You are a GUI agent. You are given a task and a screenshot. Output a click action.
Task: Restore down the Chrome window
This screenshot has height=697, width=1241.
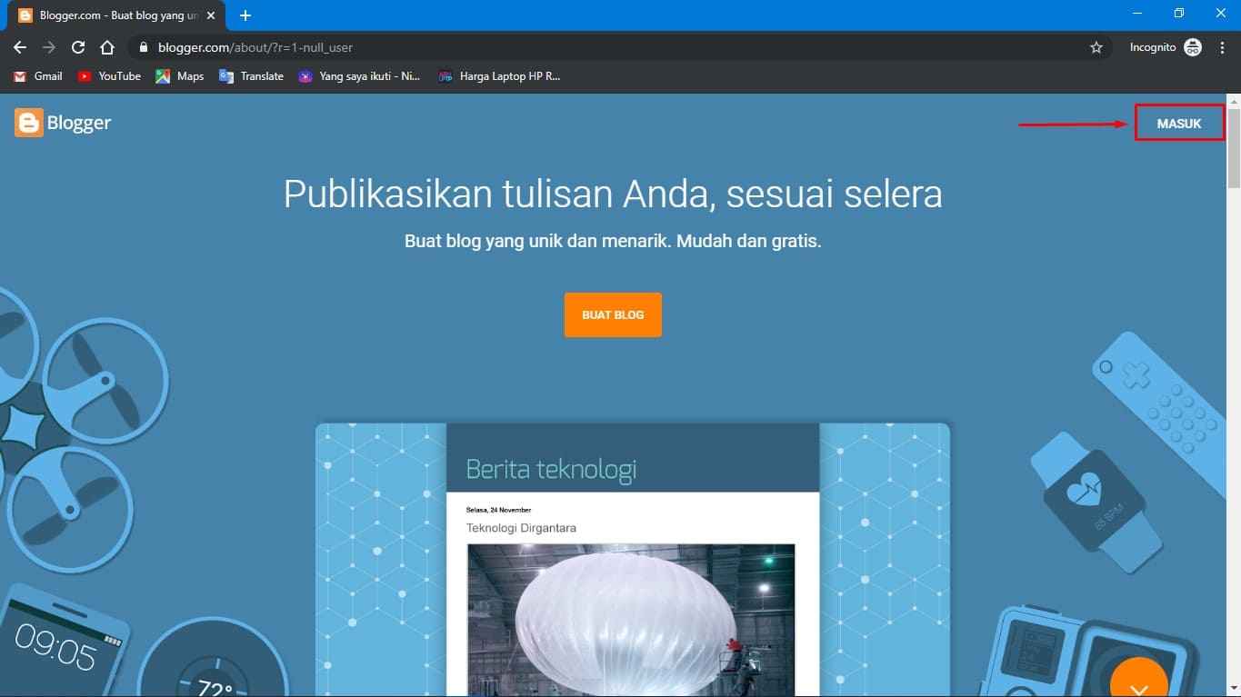(1179, 14)
